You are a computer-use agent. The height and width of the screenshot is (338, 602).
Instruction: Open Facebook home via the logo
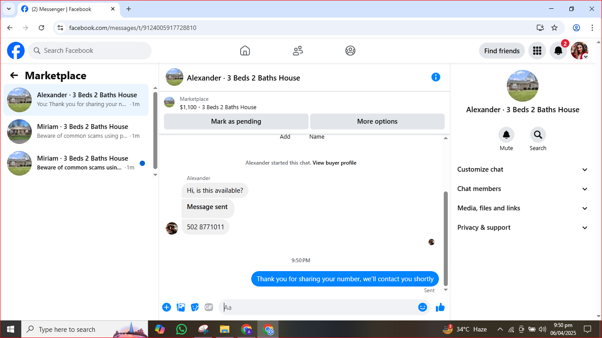(x=16, y=51)
